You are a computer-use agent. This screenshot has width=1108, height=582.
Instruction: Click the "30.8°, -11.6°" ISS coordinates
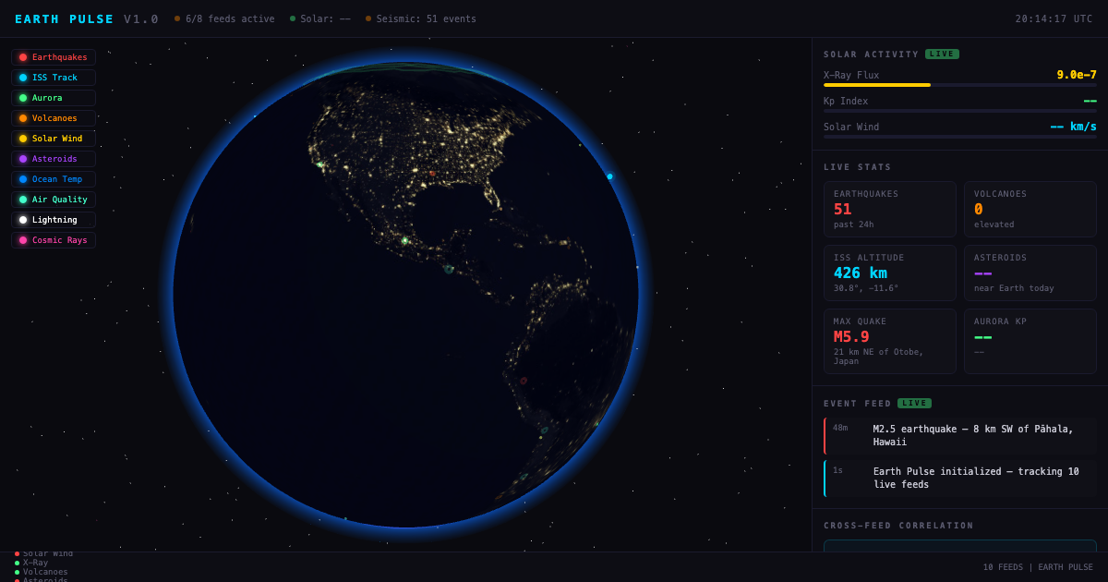point(866,288)
